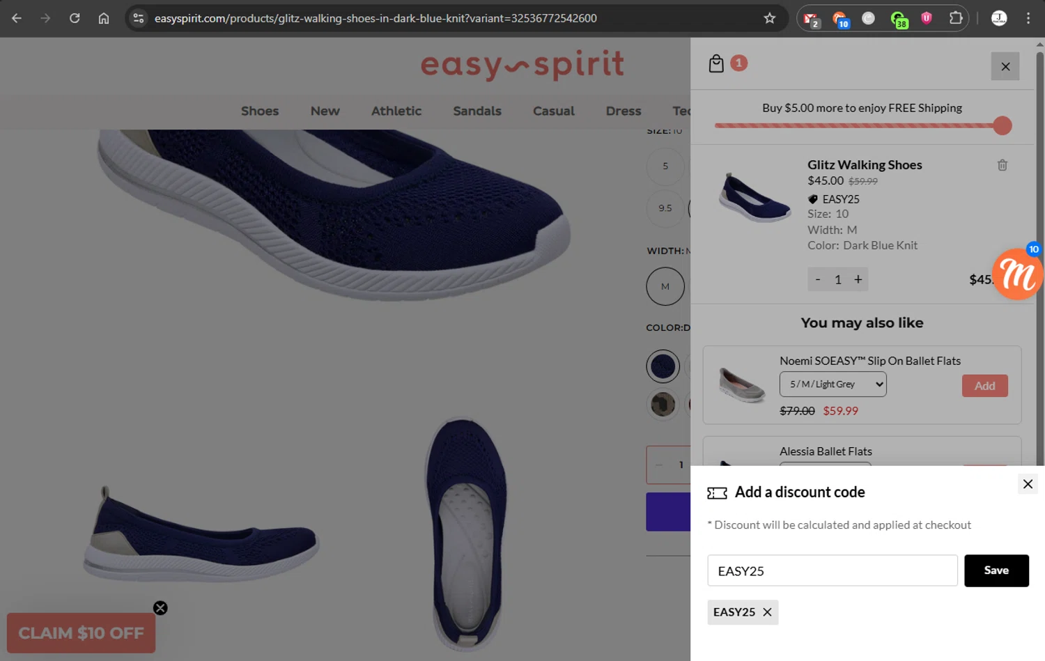Screen dimensions: 1045x661
Task: Open the Chrome profile avatar
Action: [x=999, y=18]
